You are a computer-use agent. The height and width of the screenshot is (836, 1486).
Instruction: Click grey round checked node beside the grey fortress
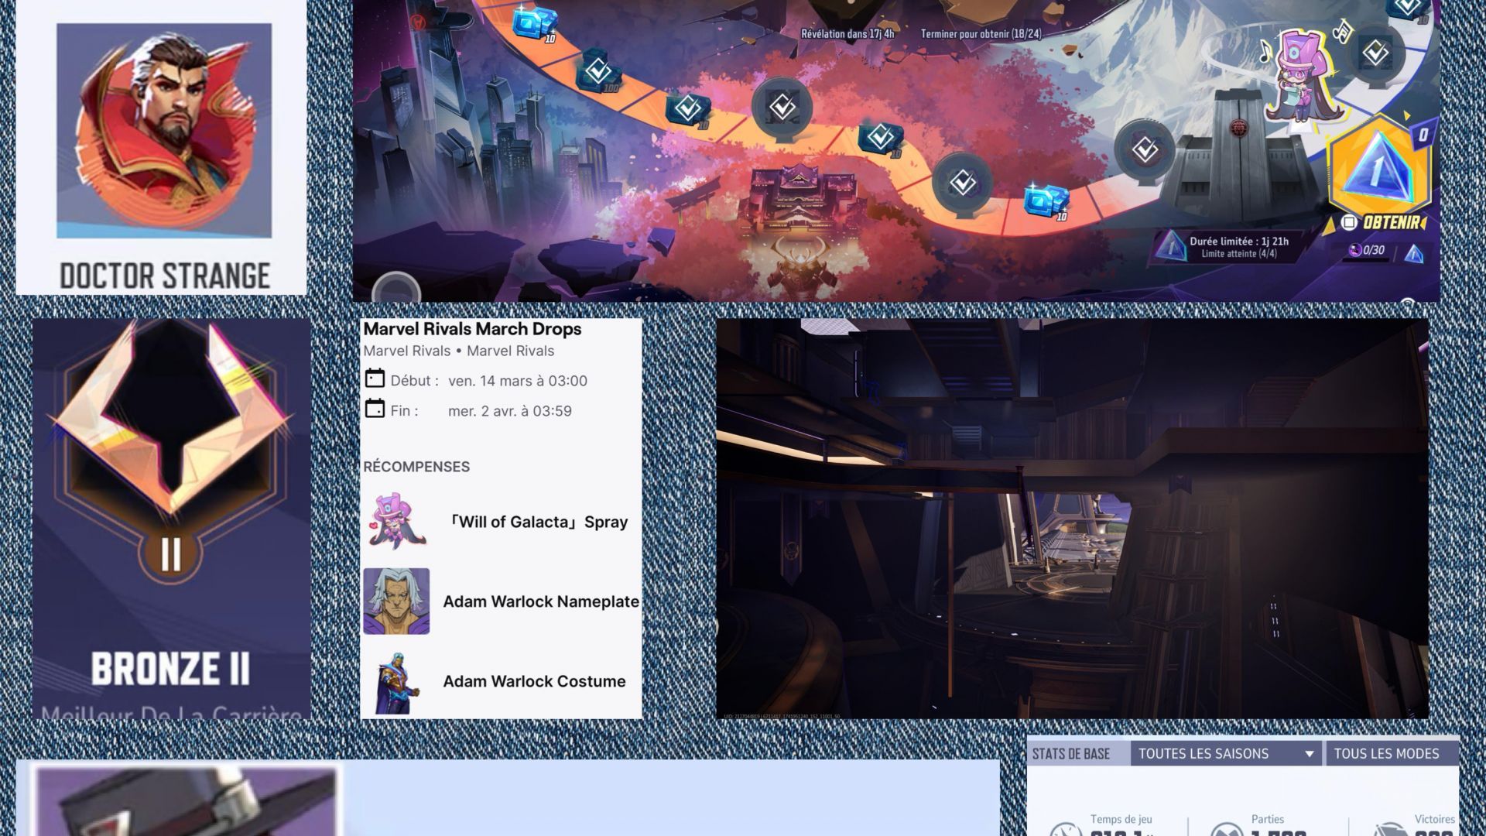click(1145, 149)
